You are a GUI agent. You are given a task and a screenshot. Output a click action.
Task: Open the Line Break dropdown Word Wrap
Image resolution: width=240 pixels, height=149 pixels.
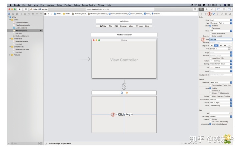tap(221, 83)
